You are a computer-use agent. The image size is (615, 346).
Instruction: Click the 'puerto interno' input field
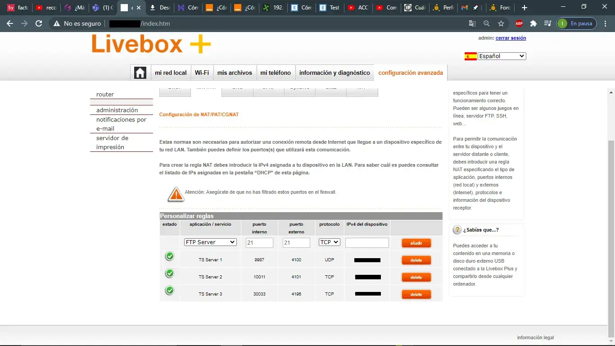(259, 243)
